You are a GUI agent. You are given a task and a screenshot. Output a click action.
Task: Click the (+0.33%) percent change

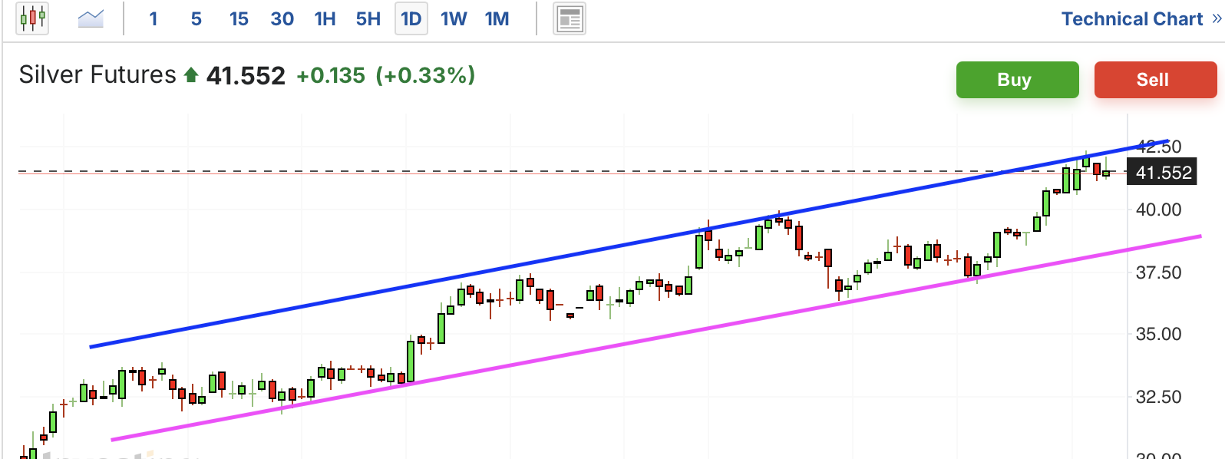click(x=425, y=75)
